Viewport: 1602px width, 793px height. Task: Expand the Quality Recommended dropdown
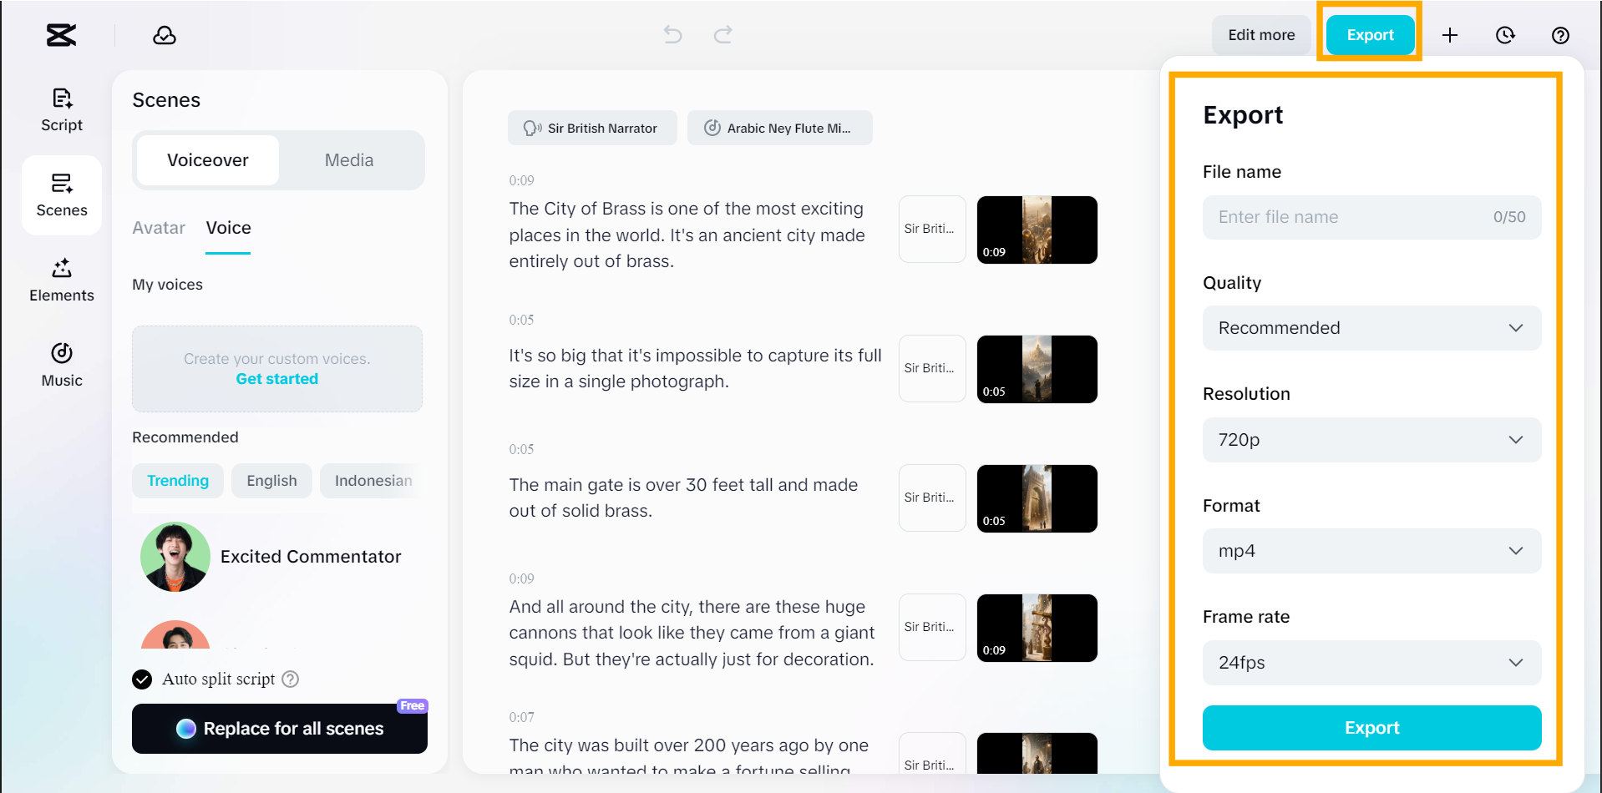pyautogui.click(x=1371, y=328)
